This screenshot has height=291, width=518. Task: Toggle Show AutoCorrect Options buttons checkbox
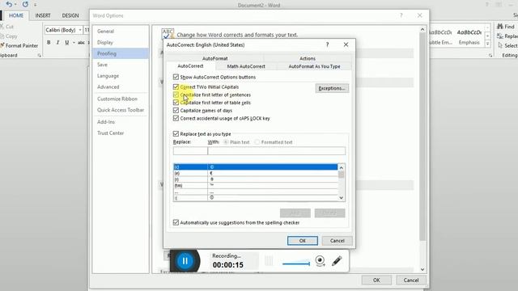click(x=176, y=77)
